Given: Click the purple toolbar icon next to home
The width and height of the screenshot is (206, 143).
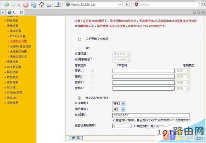Looking at the screenshot, I should (x=49, y=5).
